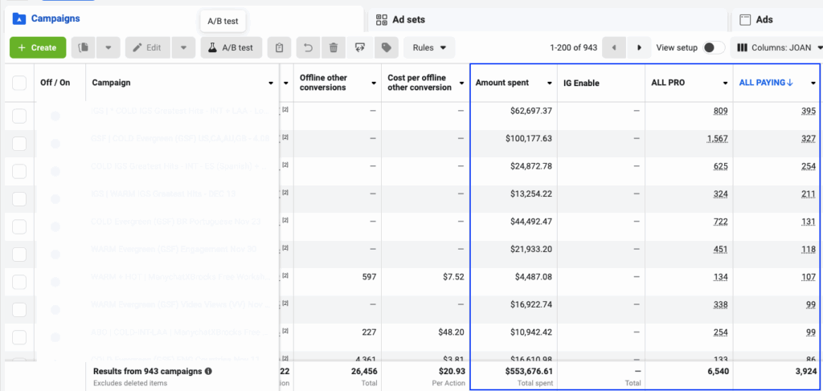Click the export/share icon in toolbar
This screenshot has width=823, height=391.
click(x=360, y=47)
